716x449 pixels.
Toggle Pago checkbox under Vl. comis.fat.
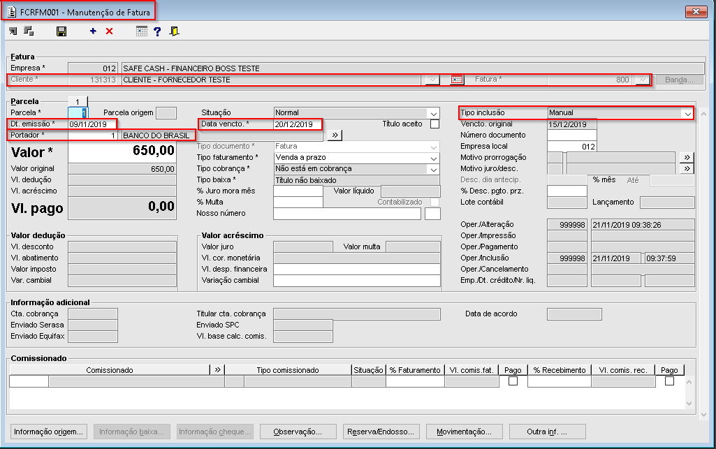(x=513, y=381)
